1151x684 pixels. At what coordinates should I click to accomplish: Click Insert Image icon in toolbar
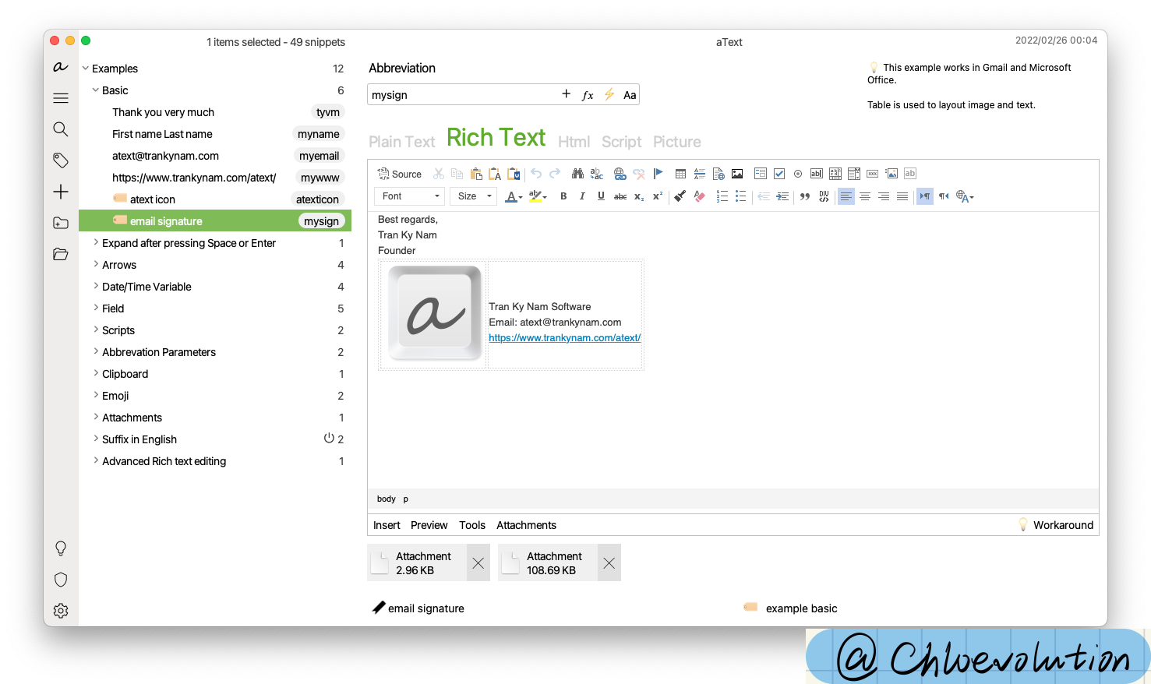coord(737,174)
